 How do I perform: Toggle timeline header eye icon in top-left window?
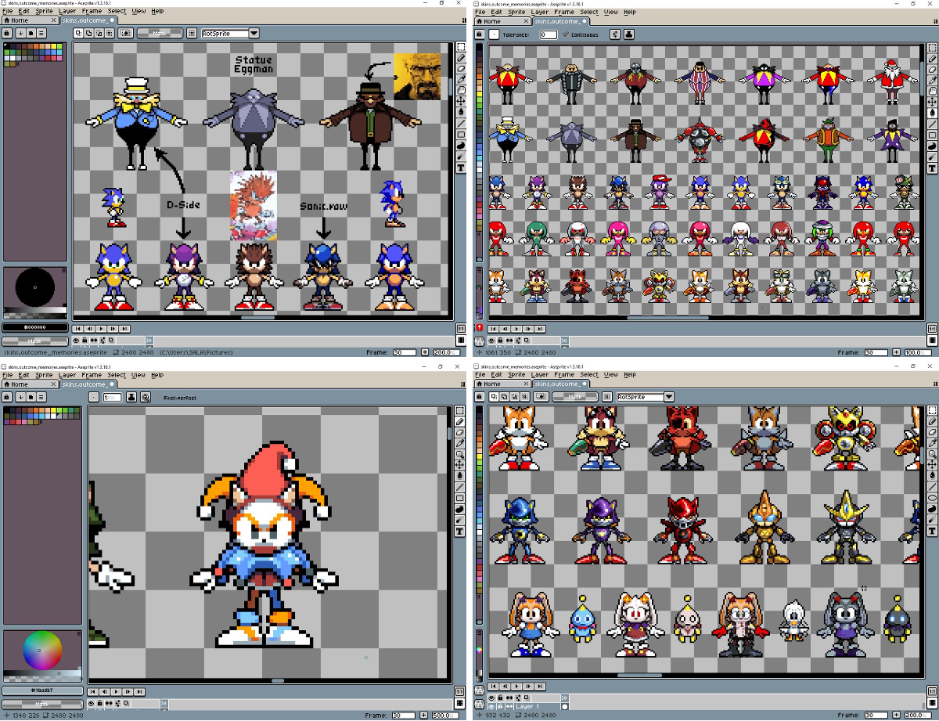tap(76, 341)
